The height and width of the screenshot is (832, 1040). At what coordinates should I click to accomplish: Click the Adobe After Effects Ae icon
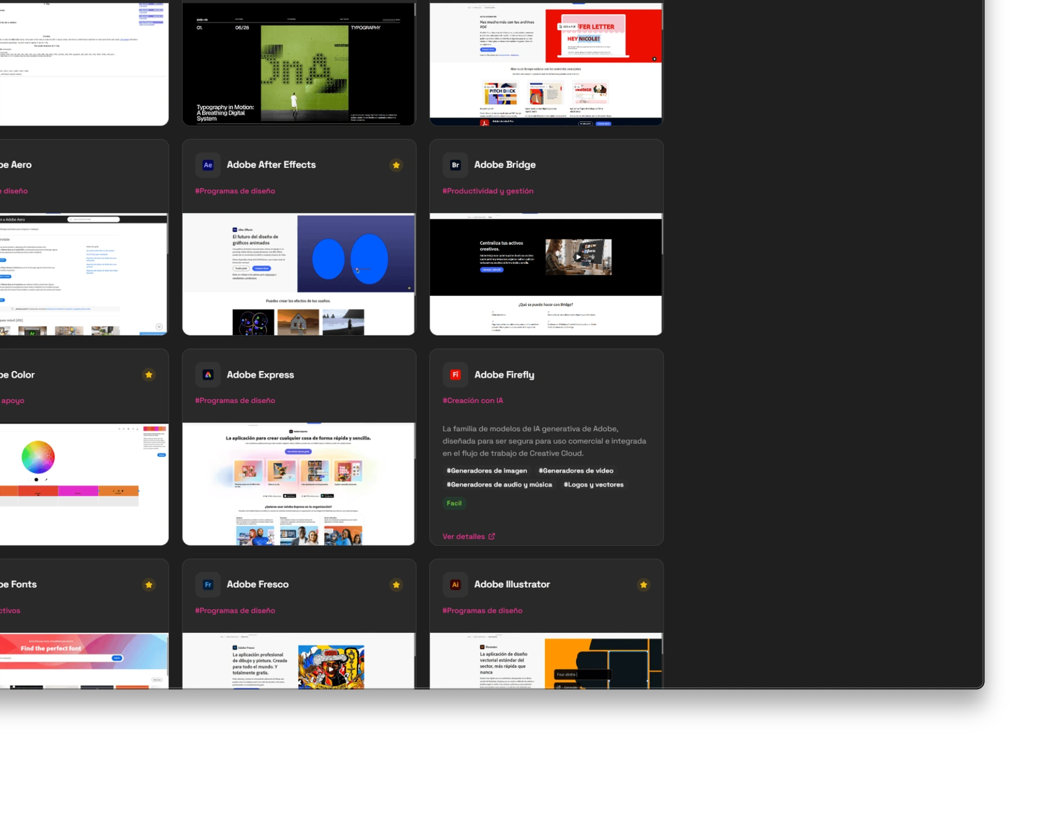click(x=208, y=165)
